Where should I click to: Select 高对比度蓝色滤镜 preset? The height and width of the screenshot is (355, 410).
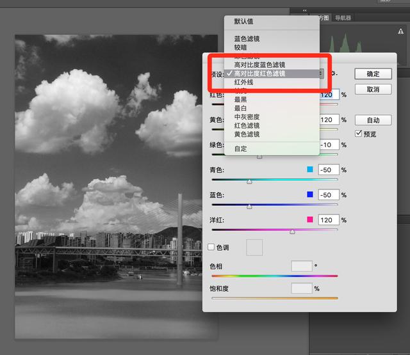click(x=259, y=65)
